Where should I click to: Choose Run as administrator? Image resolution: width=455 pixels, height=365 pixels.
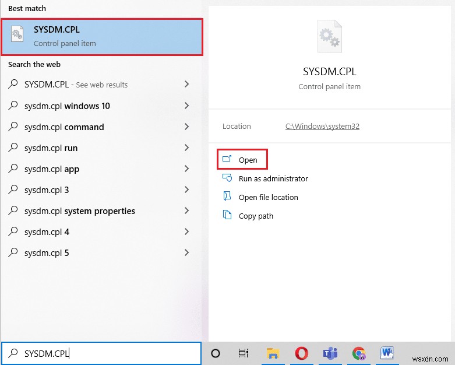[x=273, y=178]
